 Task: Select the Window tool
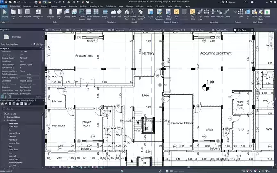pyautogui.click(x=27, y=13)
